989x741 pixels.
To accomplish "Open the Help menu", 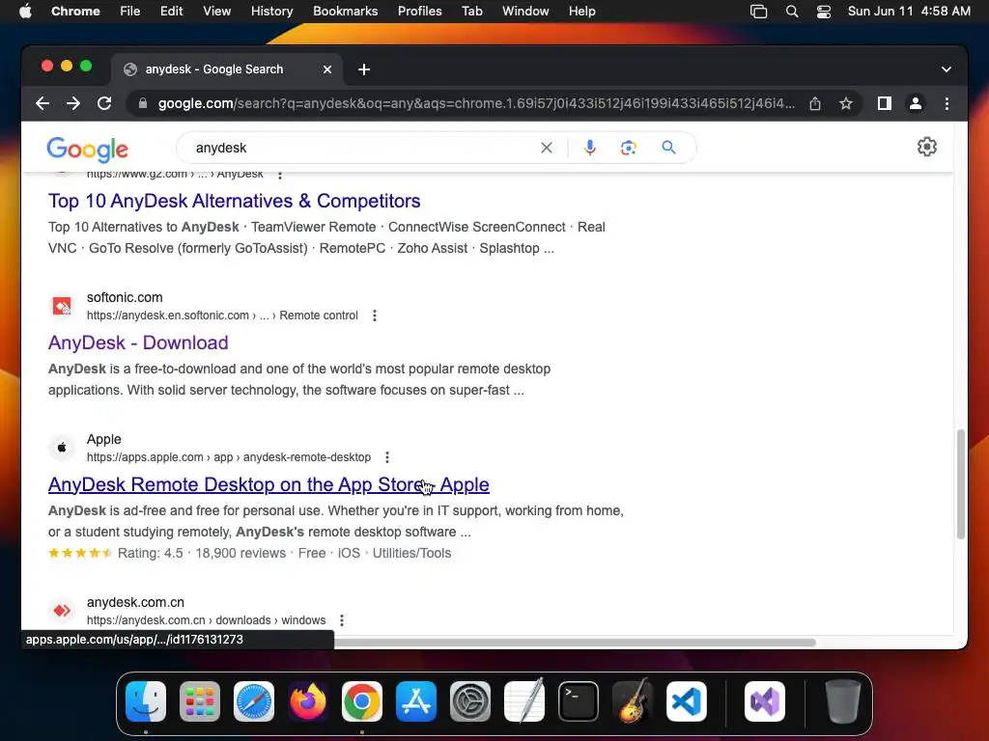I will 581,12.
